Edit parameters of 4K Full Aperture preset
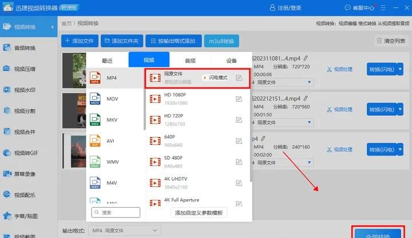This screenshot has height=238, width=412. pos(239,204)
